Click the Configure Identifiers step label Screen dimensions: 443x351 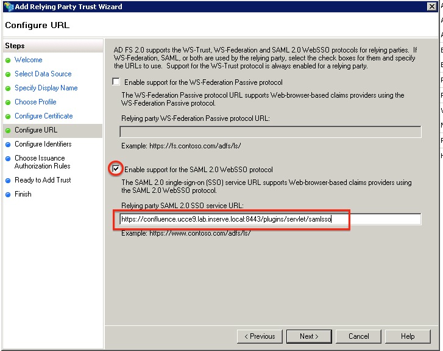[43, 144]
